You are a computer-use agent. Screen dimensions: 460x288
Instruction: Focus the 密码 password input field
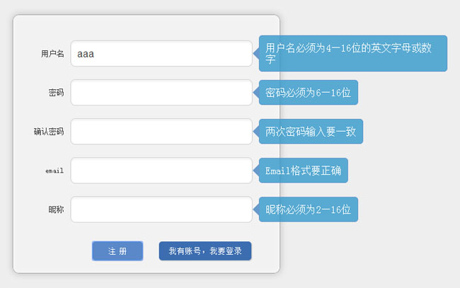[x=161, y=93]
